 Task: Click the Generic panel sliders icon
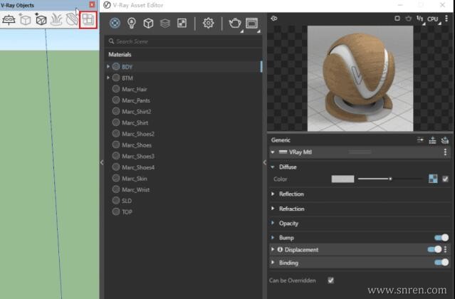(x=420, y=140)
